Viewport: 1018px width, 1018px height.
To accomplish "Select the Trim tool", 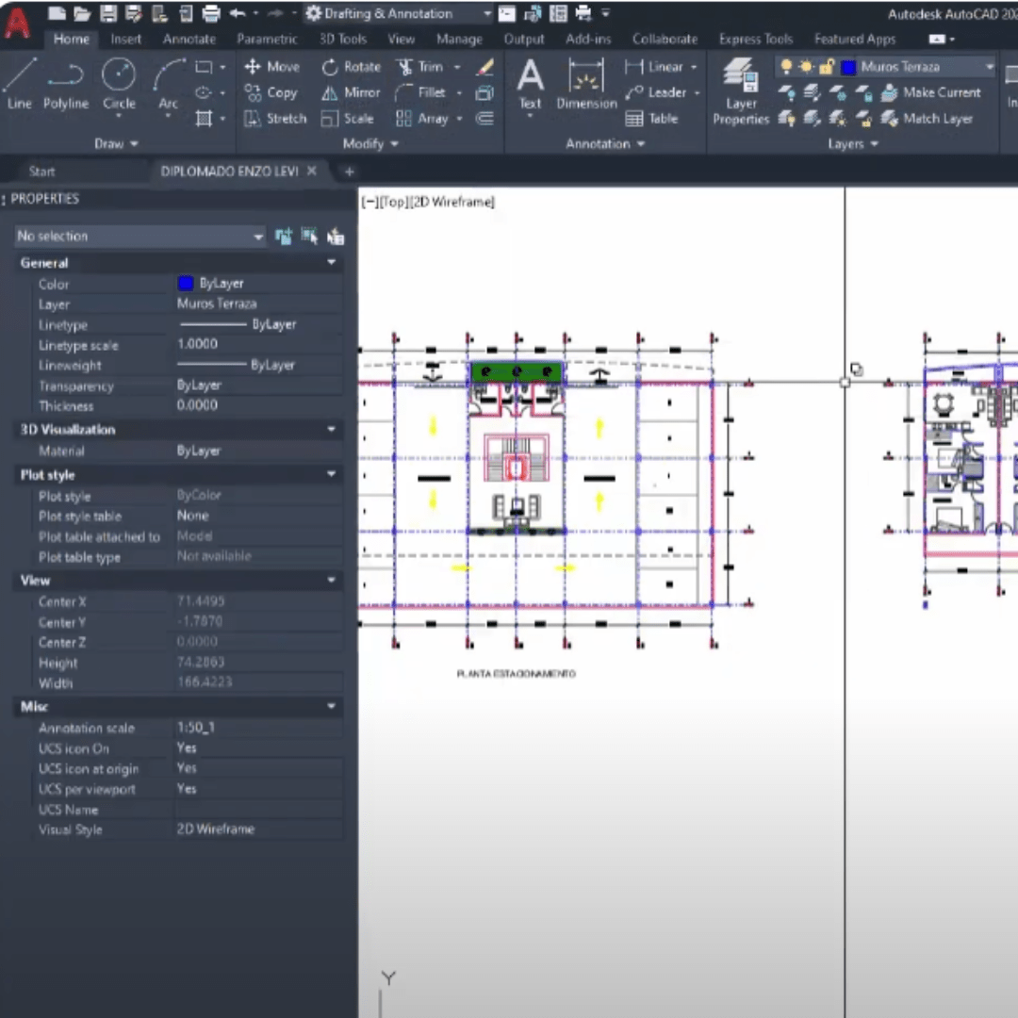I will pos(422,67).
